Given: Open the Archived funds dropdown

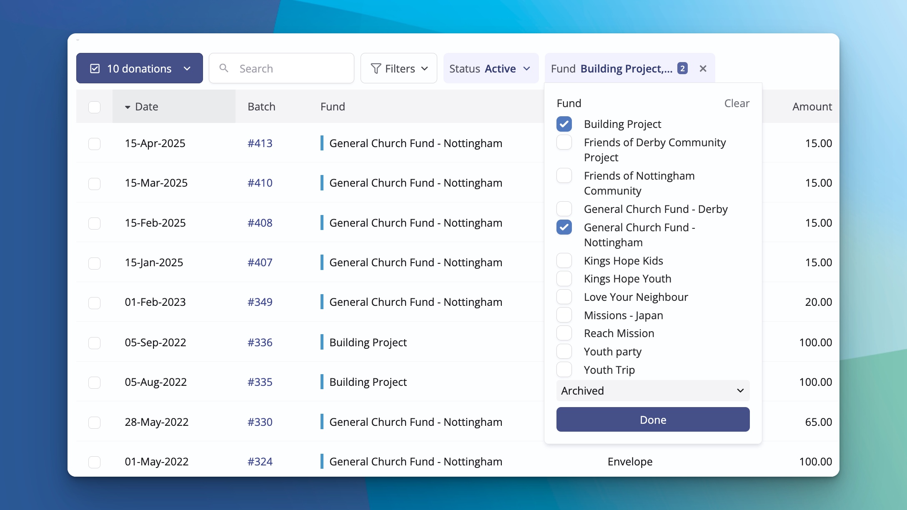Looking at the screenshot, I should point(652,390).
